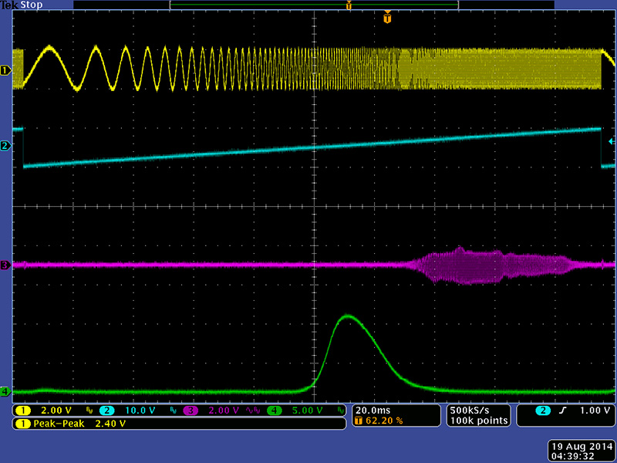Screen dimensions: 617x463
Task: Click the green channel 4 ground marker
Action: (x=6, y=392)
